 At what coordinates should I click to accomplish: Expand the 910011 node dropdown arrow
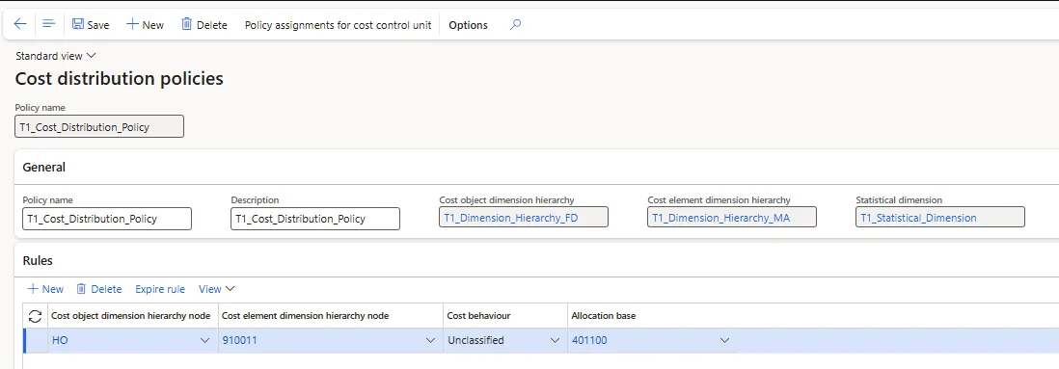coord(430,341)
